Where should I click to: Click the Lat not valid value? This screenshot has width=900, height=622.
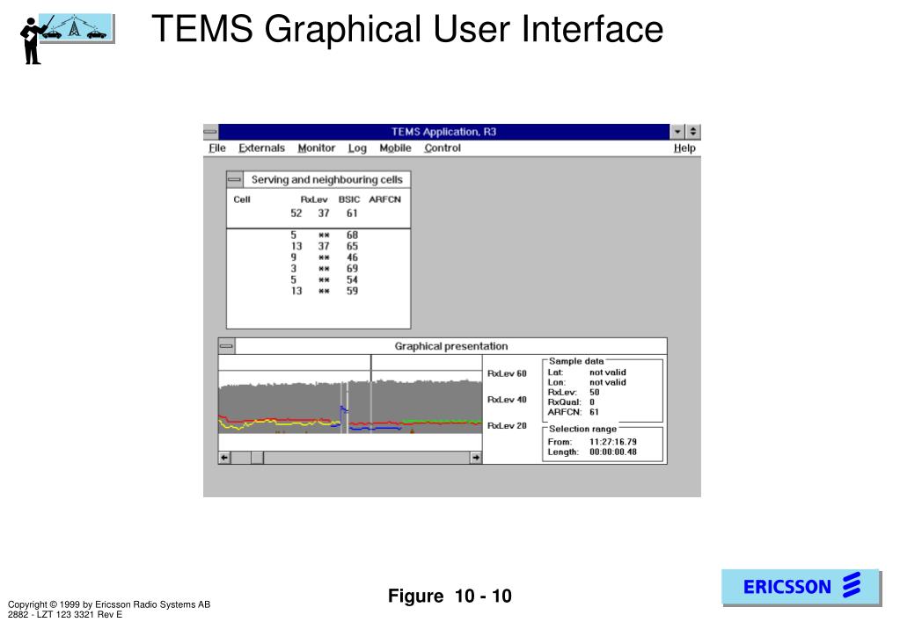[607, 372]
